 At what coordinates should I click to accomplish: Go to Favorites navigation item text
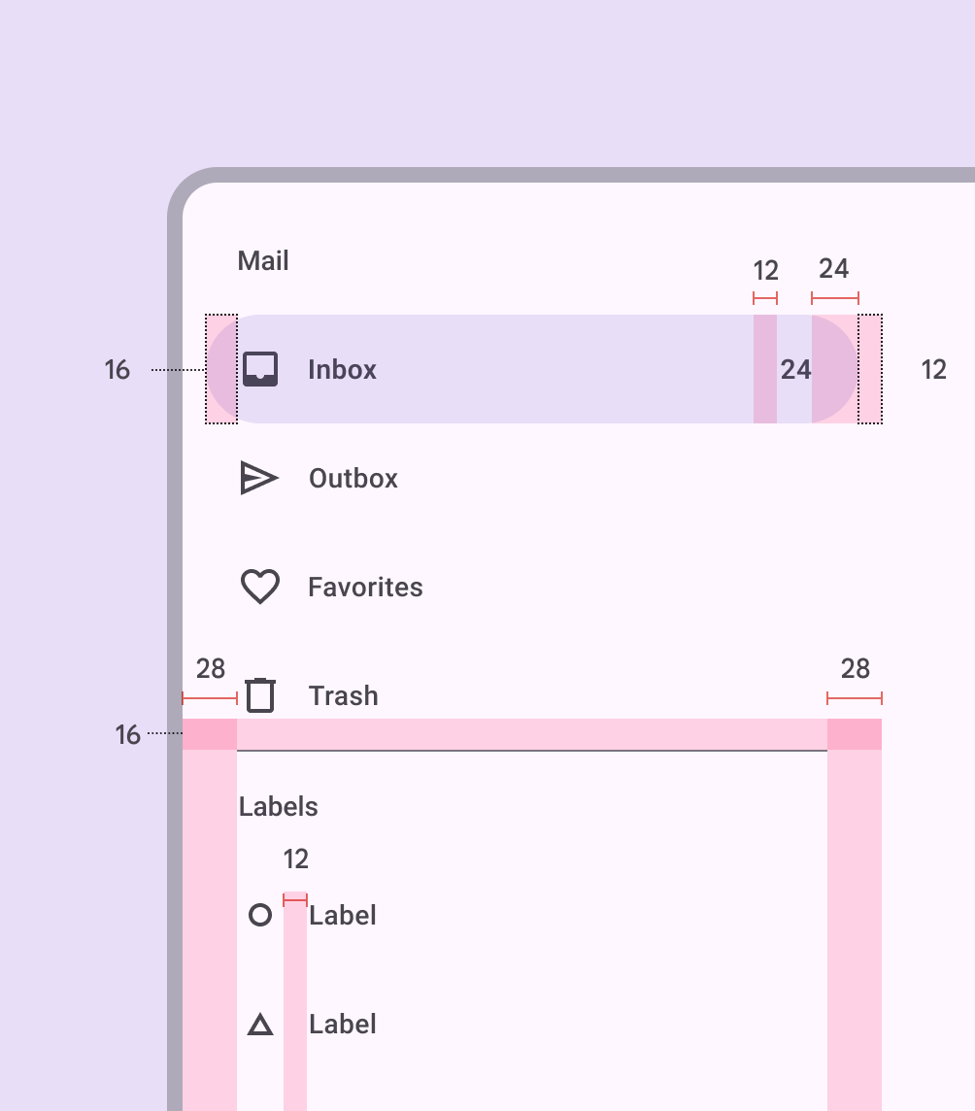click(365, 587)
